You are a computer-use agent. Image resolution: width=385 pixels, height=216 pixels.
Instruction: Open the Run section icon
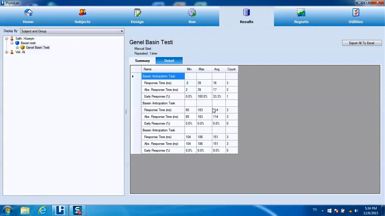192,13
